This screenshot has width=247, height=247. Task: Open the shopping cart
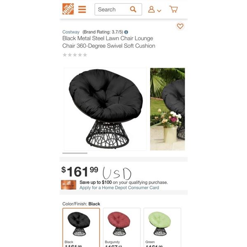(173, 9)
